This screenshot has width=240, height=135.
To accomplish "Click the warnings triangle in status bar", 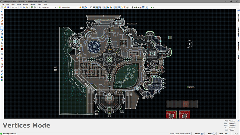I will (x=237, y=133).
